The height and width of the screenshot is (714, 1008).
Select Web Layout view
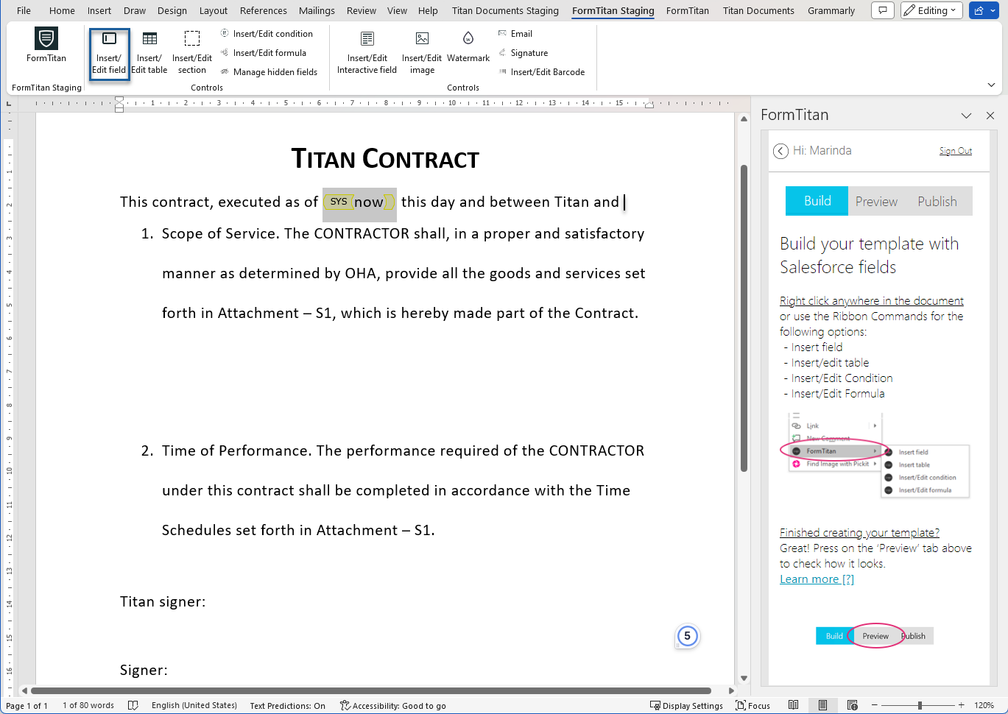click(x=852, y=705)
